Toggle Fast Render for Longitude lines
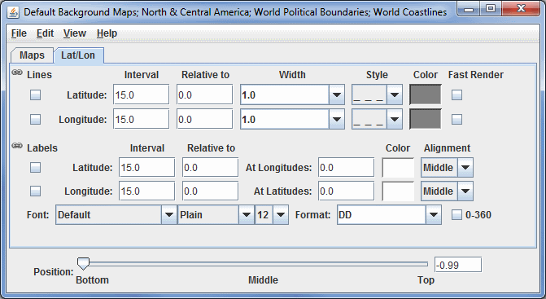 (456, 119)
